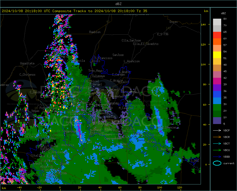Viewport: 237px width, 191px height.
Task: Click the S_Francisco place label
Action: coord(103,58)
